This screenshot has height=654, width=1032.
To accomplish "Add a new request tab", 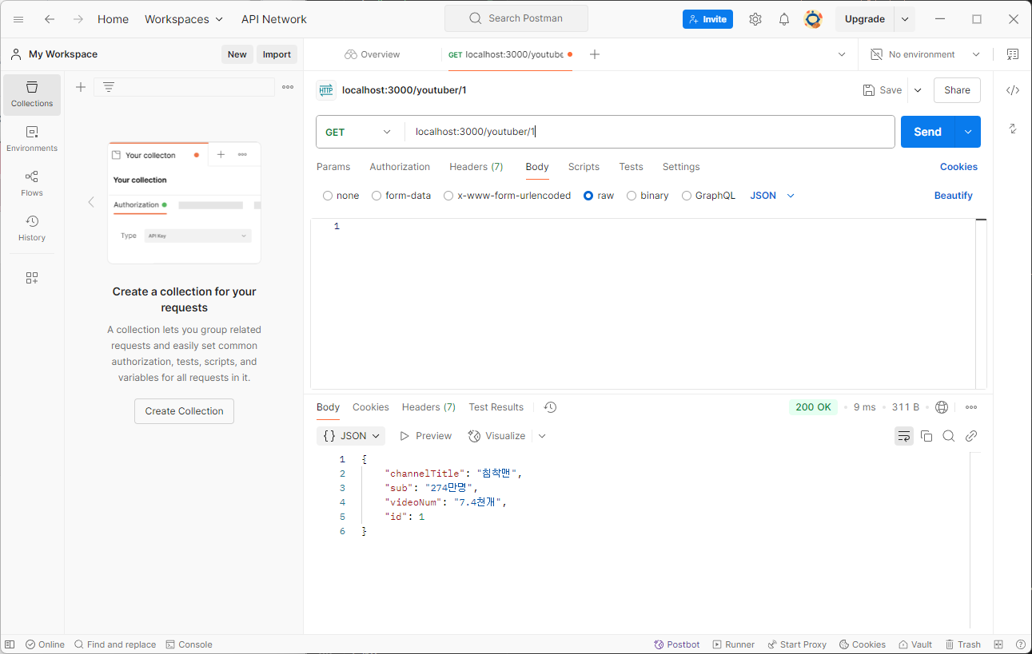I will click(x=595, y=54).
